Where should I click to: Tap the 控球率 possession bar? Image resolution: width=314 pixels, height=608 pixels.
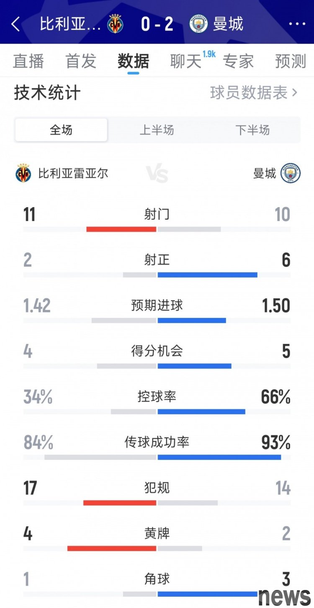coord(157,411)
